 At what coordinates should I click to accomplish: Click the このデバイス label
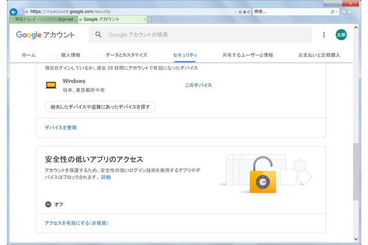(198, 85)
